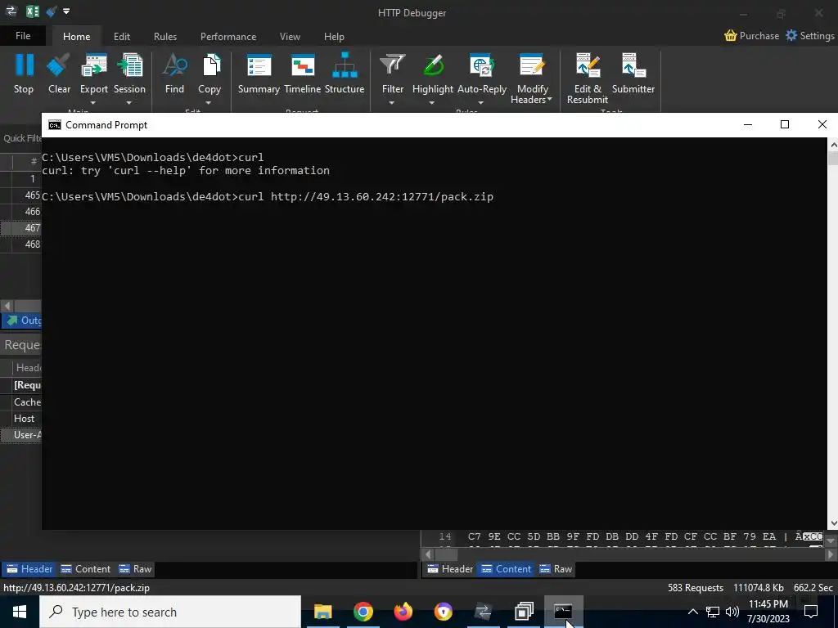This screenshot has height=628, width=838.
Task: Launch Firefox from taskbar
Action: [403, 612]
